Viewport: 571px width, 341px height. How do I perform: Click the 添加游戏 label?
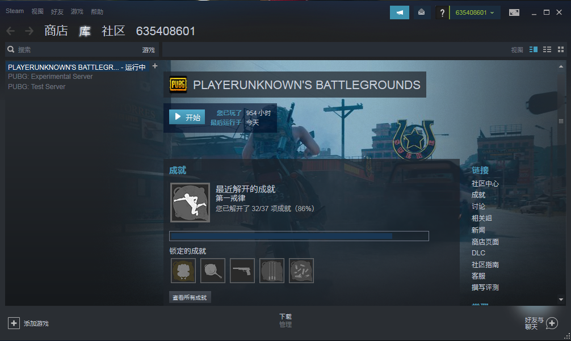36,323
